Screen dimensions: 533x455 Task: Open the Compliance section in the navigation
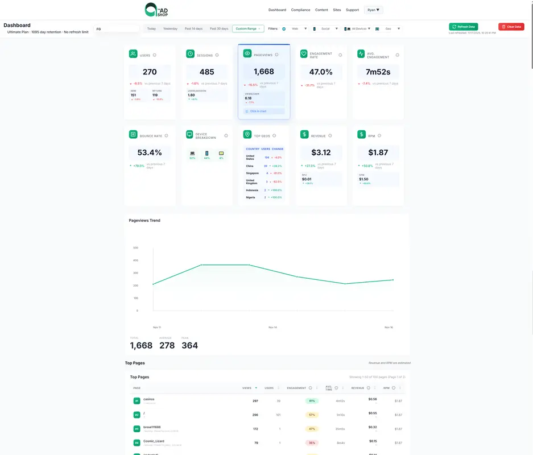tap(300, 10)
